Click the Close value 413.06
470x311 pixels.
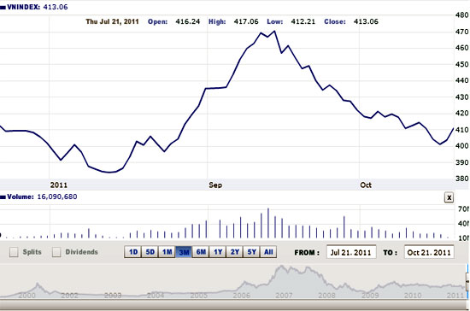(366, 21)
